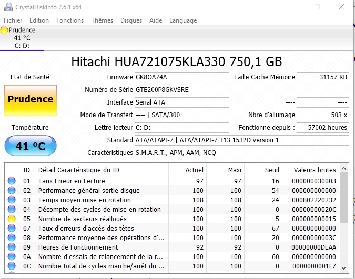Click the Maxi column header

tap(225, 170)
